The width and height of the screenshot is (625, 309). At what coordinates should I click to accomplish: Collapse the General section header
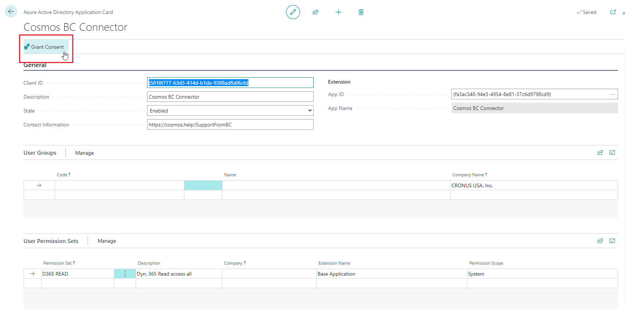[35, 65]
